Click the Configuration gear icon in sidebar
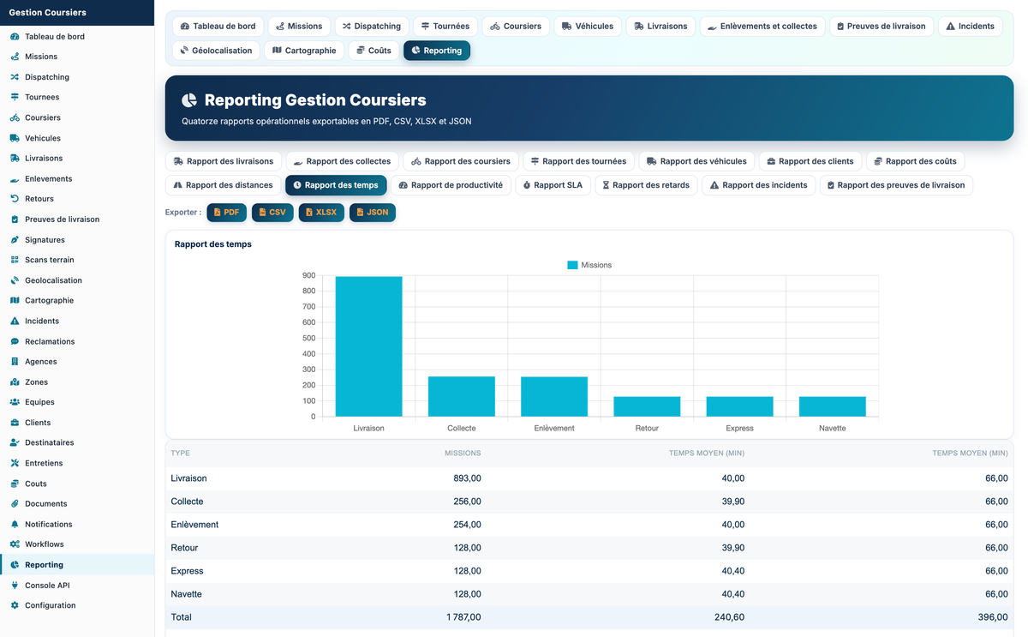The width and height of the screenshot is (1028, 637). pyautogui.click(x=15, y=605)
